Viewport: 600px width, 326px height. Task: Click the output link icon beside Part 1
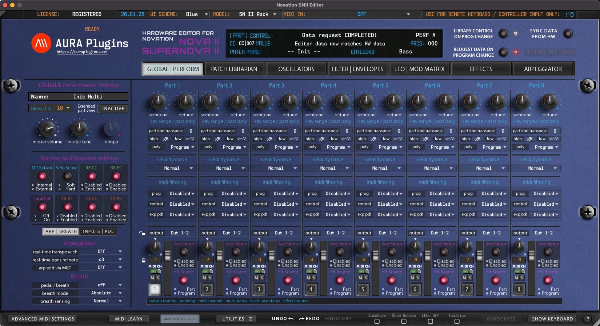pyautogui.click(x=142, y=233)
